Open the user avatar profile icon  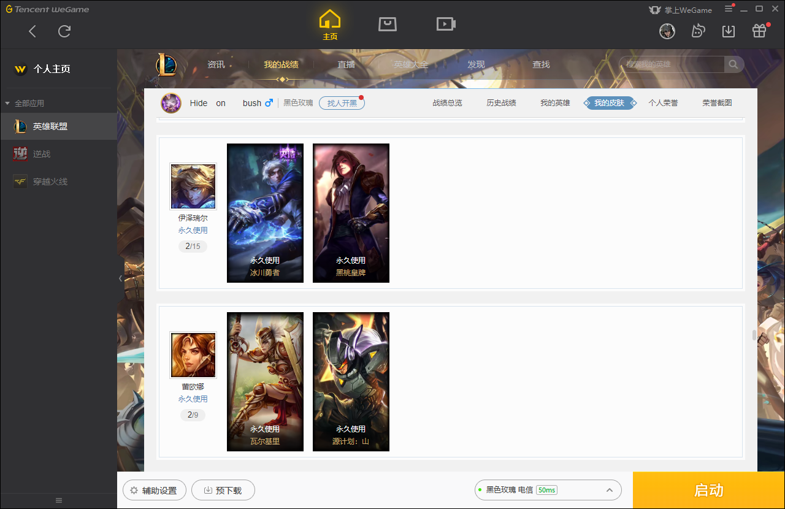click(x=667, y=31)
